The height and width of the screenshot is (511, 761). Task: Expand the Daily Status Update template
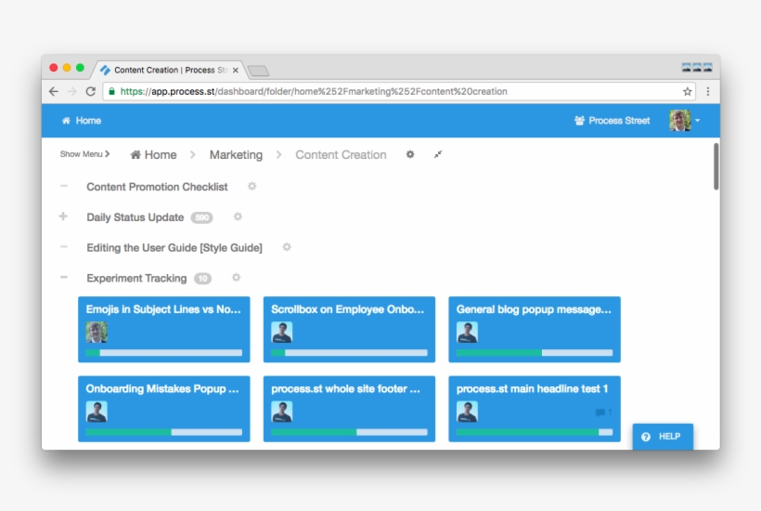(x=63, y=216)
